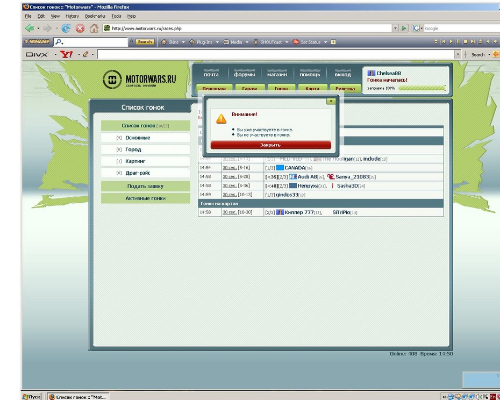500x400 pixels.
Task: Click the Kaspersky K icon in the tray
Action: pyautogui.click(x=485, y=397)
